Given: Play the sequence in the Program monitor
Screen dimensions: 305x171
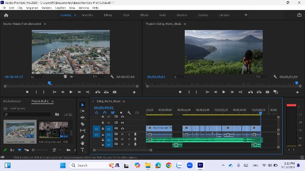Looking at the screenshot, I should (224, 92).
